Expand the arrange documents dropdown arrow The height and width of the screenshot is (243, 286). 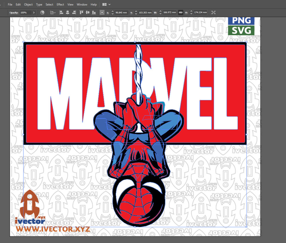pos(110,4)
